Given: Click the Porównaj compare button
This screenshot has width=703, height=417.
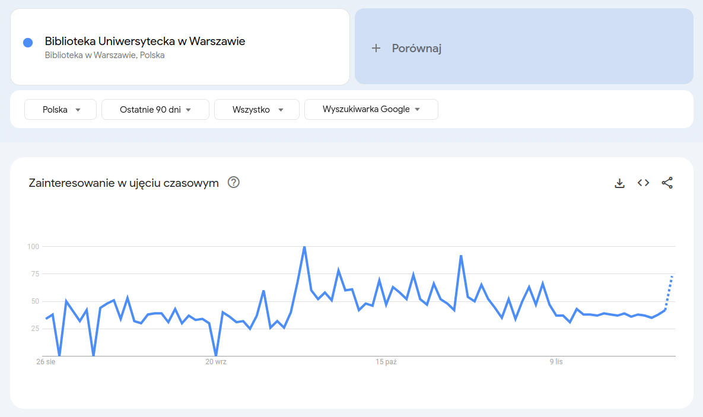Looking at the screenshot, I should click(x=524, y=47).
